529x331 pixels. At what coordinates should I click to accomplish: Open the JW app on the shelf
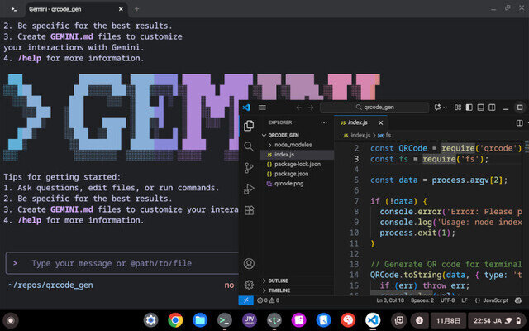point(250,320)
